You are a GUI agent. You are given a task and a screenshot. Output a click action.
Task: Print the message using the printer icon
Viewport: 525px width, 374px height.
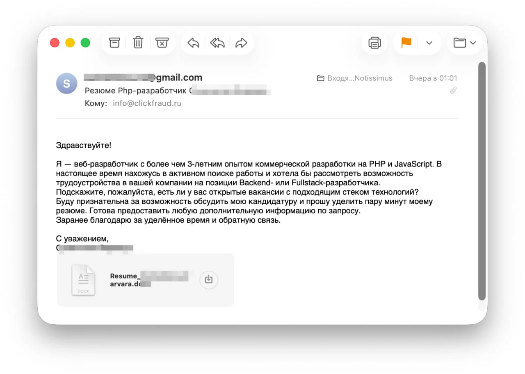click(374, 43)
